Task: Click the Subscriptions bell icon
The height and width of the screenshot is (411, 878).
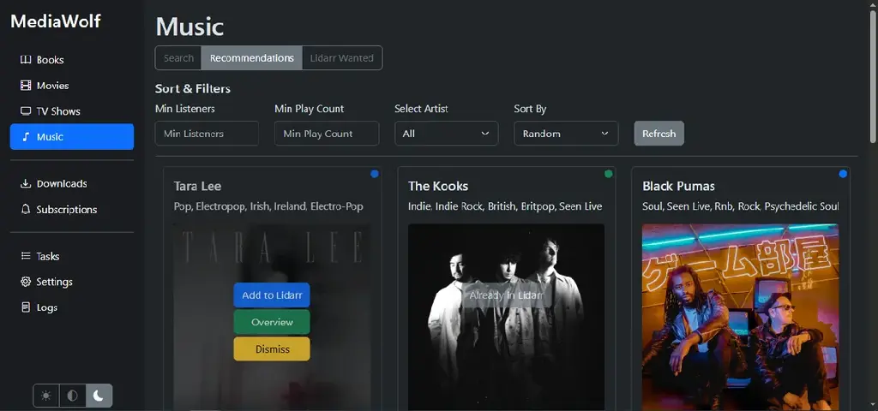Action: (26, 210)
